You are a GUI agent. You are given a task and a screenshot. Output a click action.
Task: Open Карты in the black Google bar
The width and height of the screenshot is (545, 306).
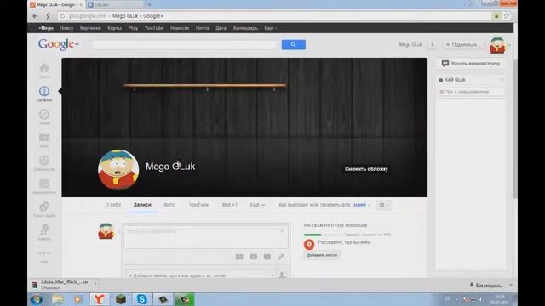coord(114,28)
